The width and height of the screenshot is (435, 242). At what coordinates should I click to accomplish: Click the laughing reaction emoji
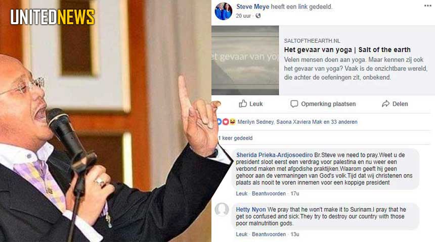232,122
